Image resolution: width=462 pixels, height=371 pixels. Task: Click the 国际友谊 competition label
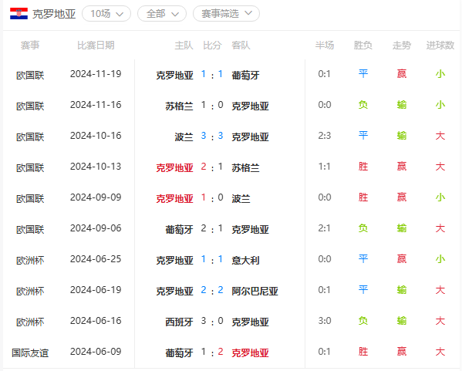coord(30,353)
